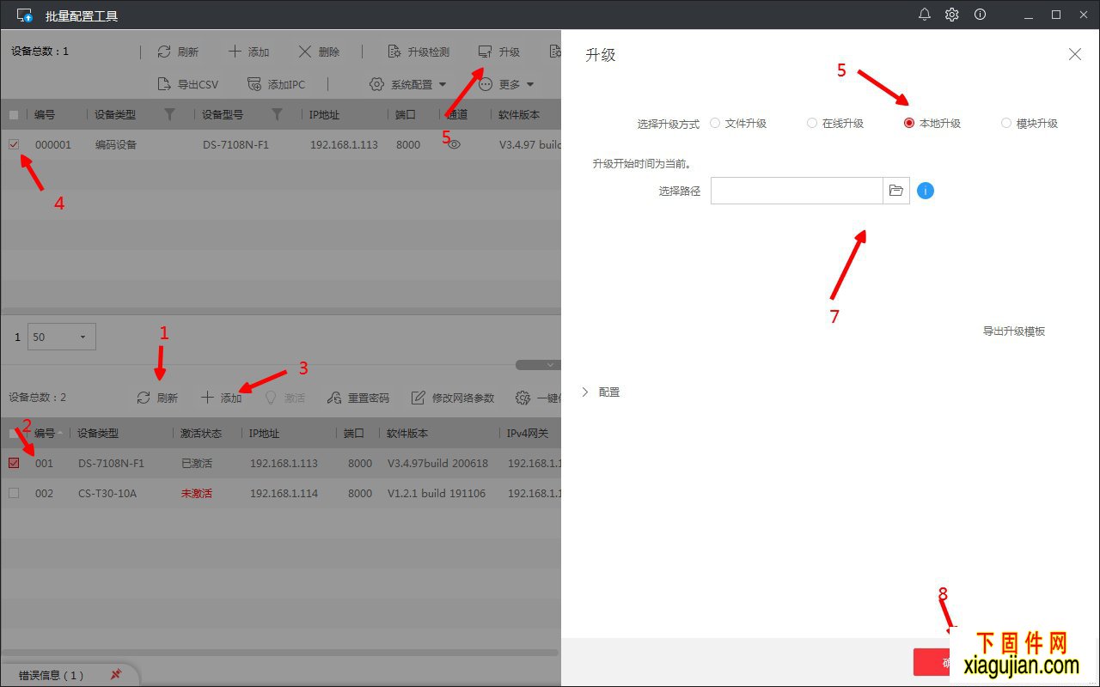
Task: Open the page size dropdown showing 50
Action: 62,337
